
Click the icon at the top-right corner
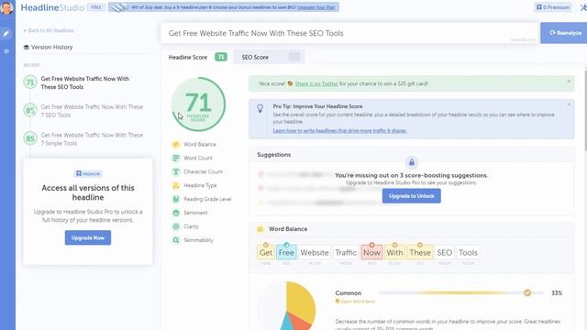(583, 7)
